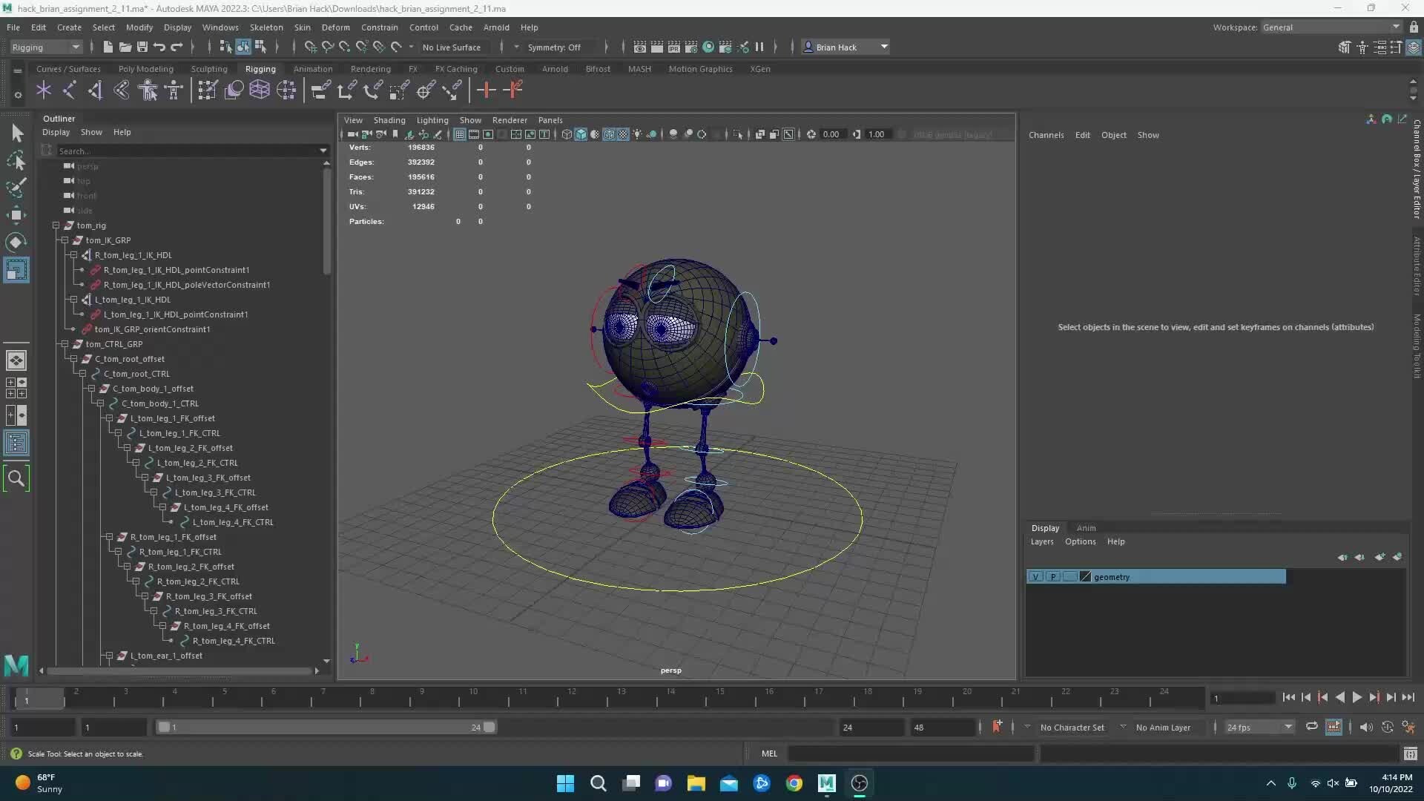Enable snap to grid in the status line

[310, 47]
